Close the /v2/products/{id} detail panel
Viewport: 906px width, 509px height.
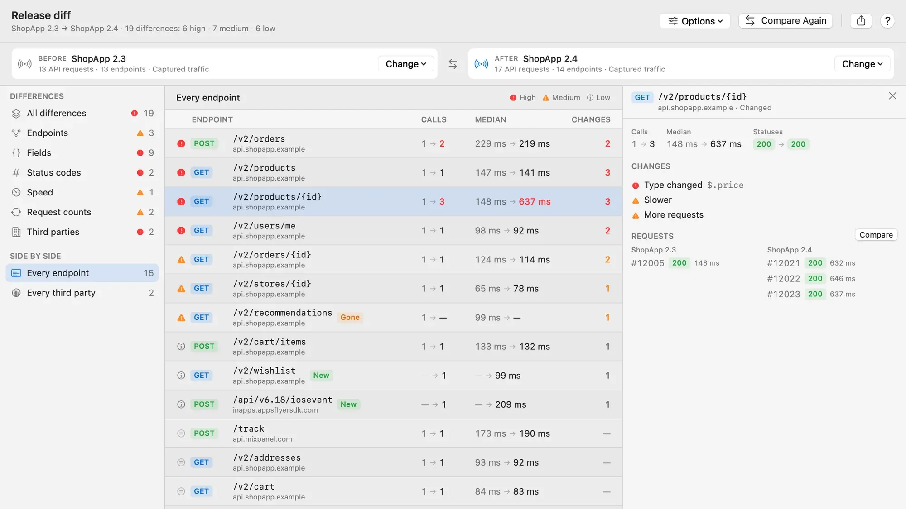pos(892,96)
